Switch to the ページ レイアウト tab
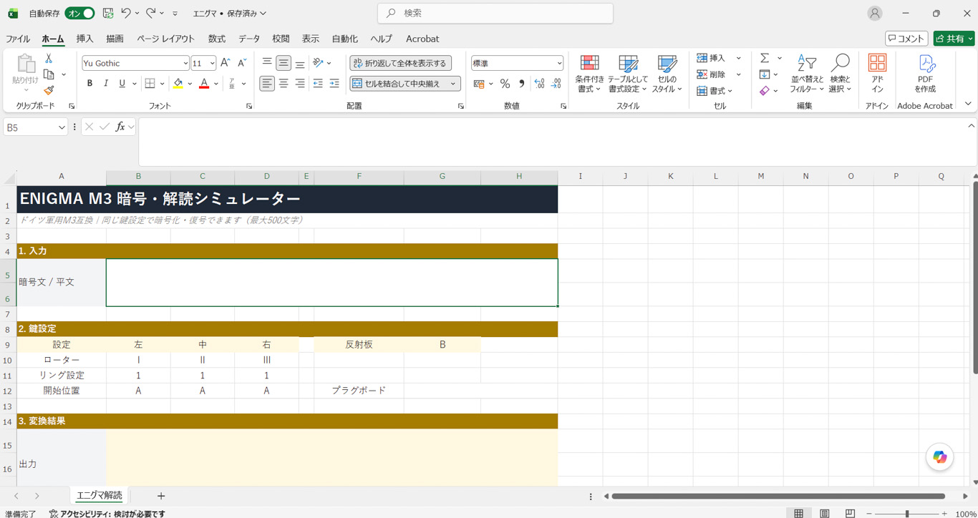The width and height of the screenshot is (978, 518). pos(165,39)
